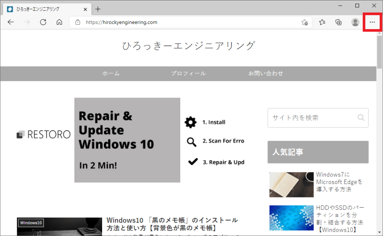Open the Collections panel
Screen dimensions: 383x236
(x=338, y=22)
